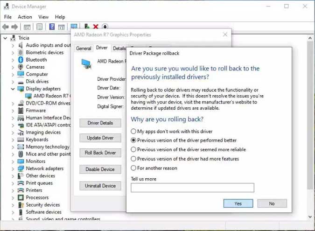This screenshot has height=231, width=315.
Task: Click the Firmware chip icon
Action: (21, 111)
